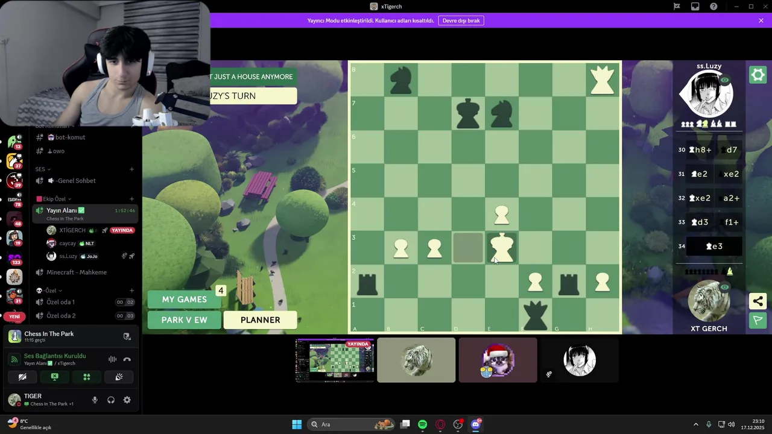Collapse the Ekip Özel category
The width and height of the screenshot is (772, 434).
[54, 199]
